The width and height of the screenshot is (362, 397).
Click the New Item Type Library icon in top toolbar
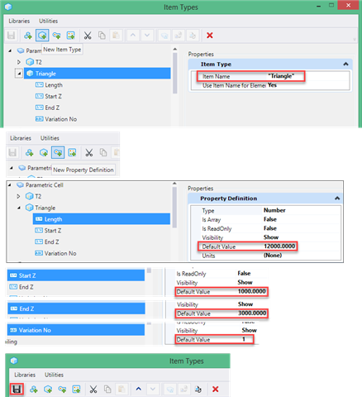(28, 36)
